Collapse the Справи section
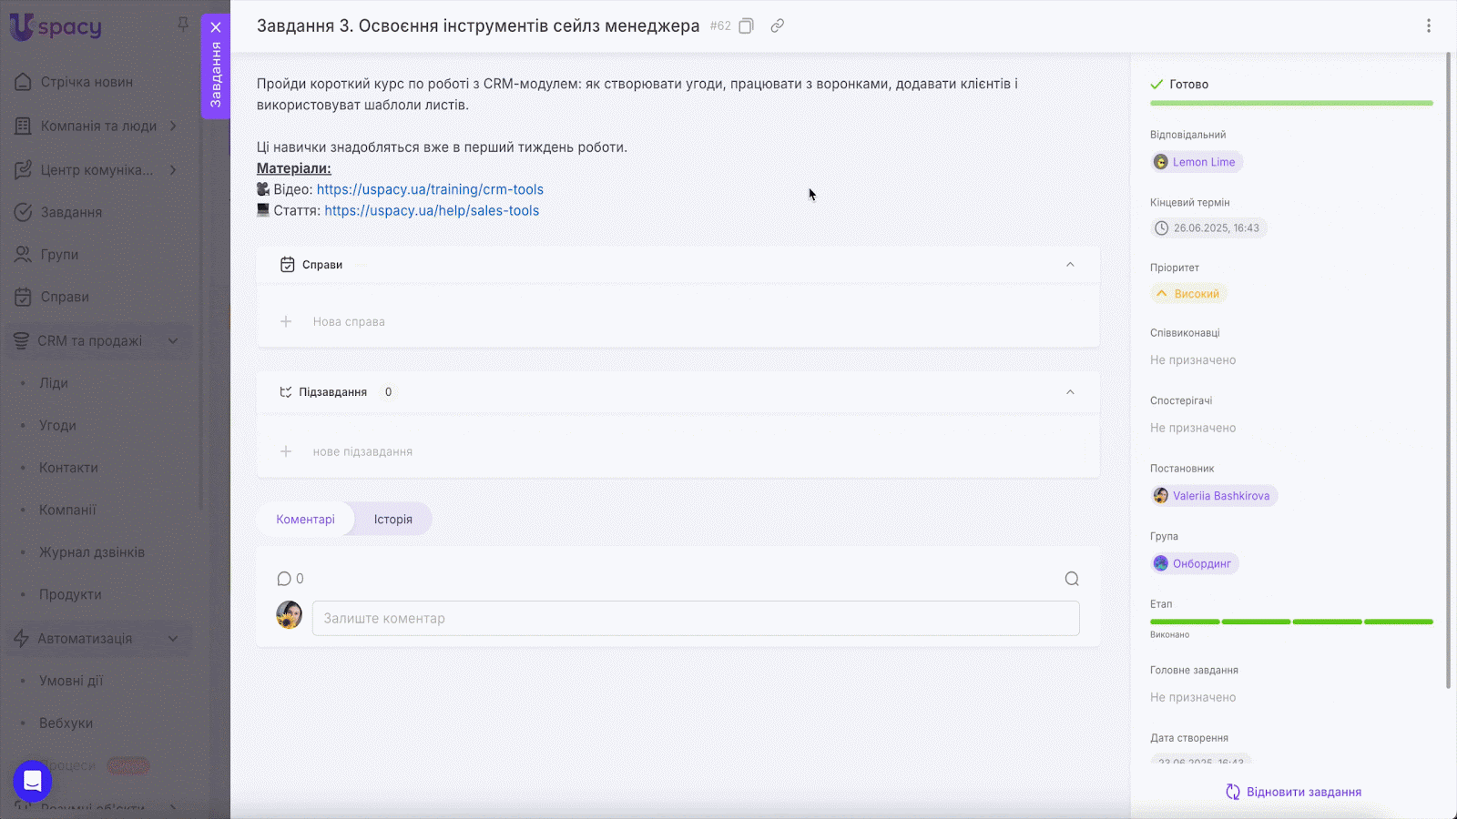Image resolution: width=1457 pixels, height=819 pixels. [x=1070, y=265]
